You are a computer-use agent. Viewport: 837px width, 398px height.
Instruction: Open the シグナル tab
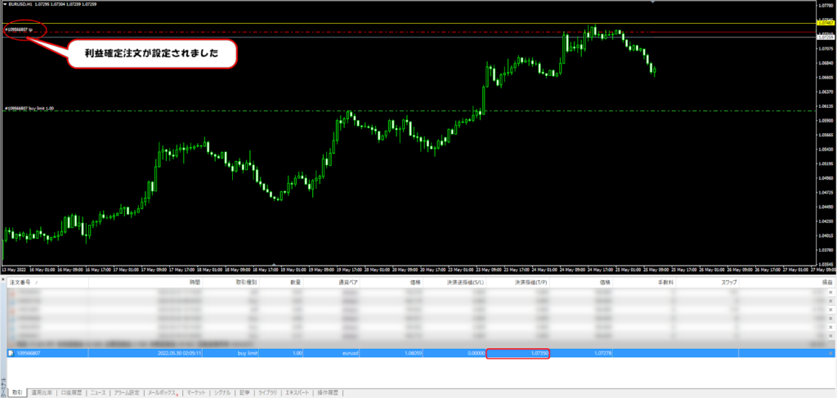[222, 392]
